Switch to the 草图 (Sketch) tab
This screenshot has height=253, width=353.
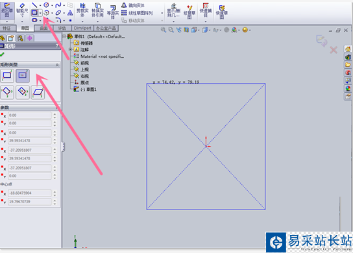tap(25, 28)
